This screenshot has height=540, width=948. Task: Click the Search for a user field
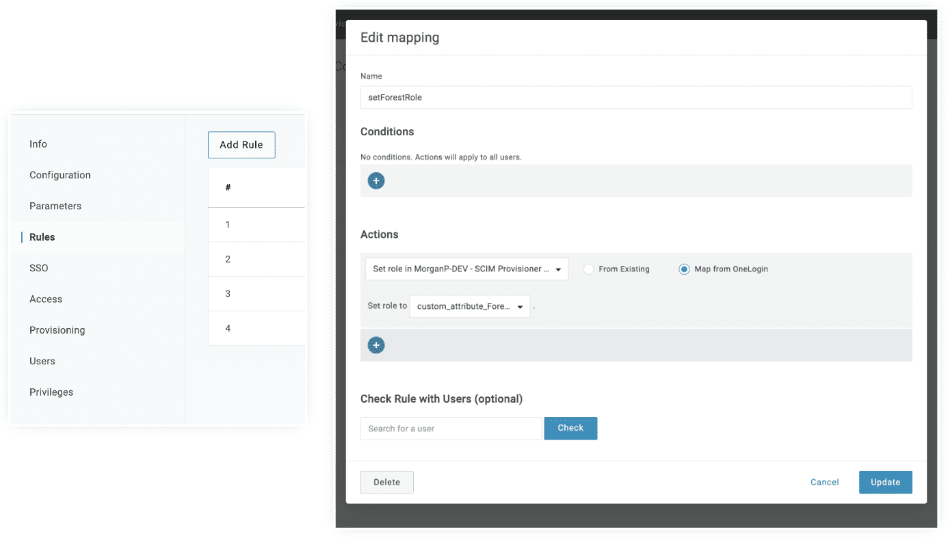451,429
